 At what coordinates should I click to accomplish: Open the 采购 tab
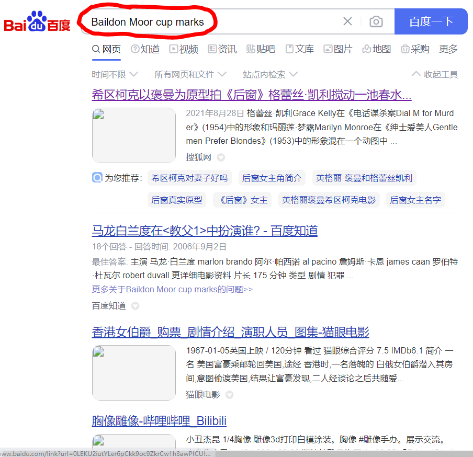[x=415, y=49]
